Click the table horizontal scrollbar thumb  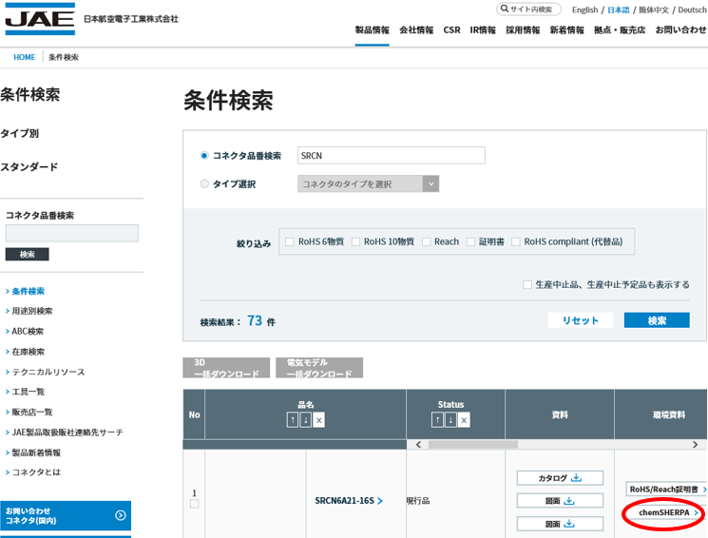click(x=472, y=445)
